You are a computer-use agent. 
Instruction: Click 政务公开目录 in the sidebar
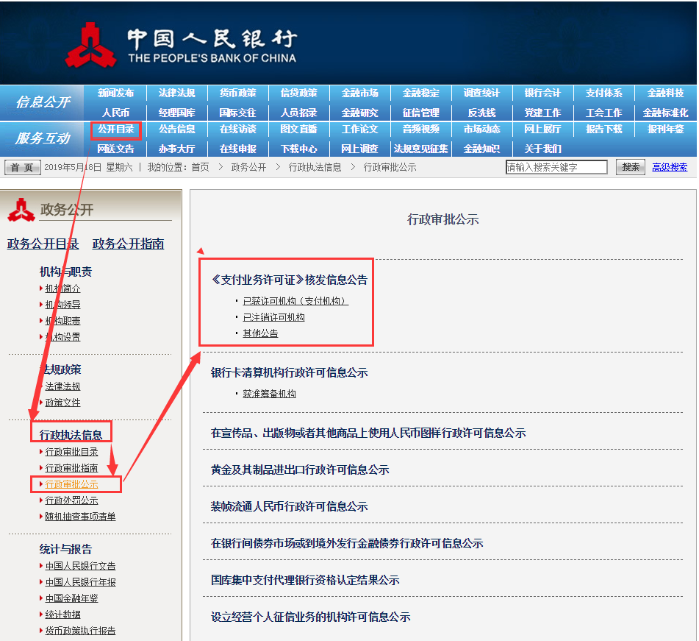(x=43, y=244)
